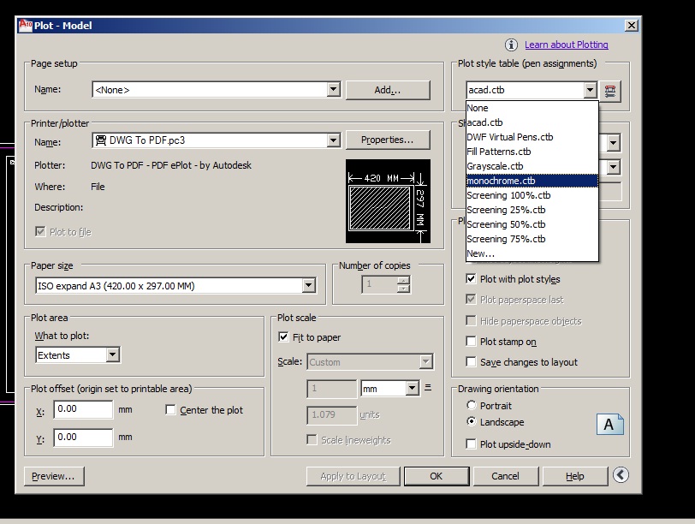Click the info icon beside Learn about Plotting
The width and height of the screenshot is (695, 524).
click(x=511, y=45)
